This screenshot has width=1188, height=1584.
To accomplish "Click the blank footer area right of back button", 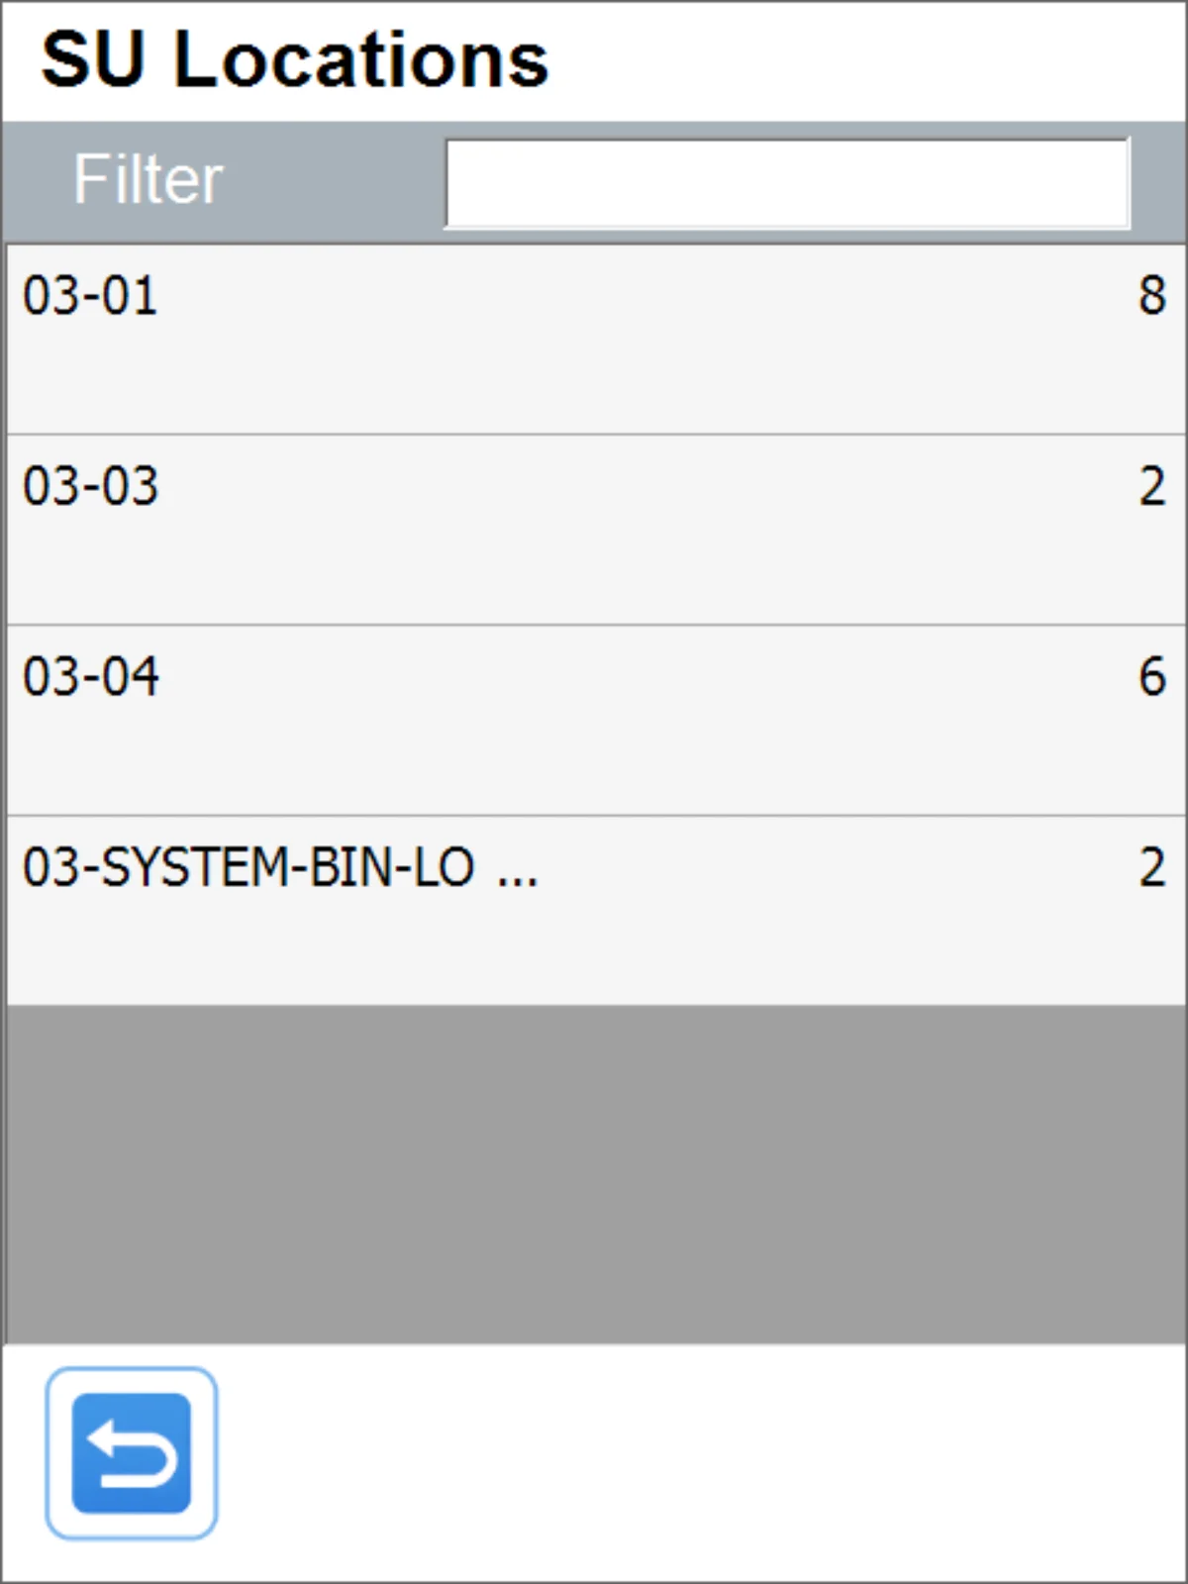I will click(x=693, y=1455).
